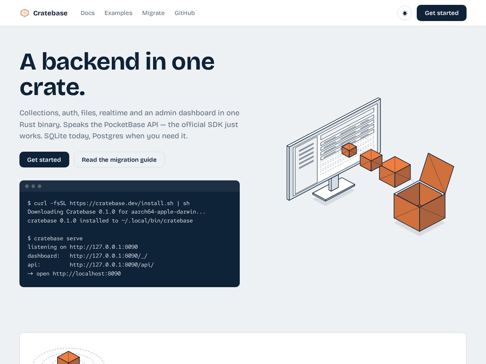The image size is (486, 364).
Task: Click the "open http://localhost:8090" line
Action: 74,273
